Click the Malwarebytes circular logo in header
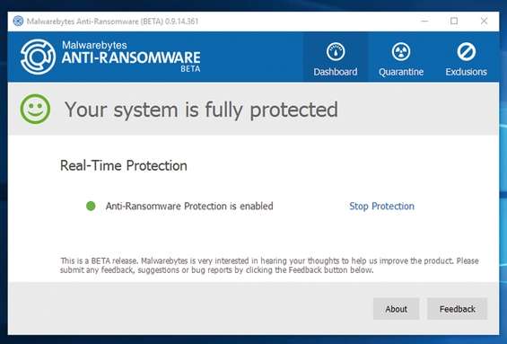The width and height of the screenshot is (507, 344). coord(38,57)
